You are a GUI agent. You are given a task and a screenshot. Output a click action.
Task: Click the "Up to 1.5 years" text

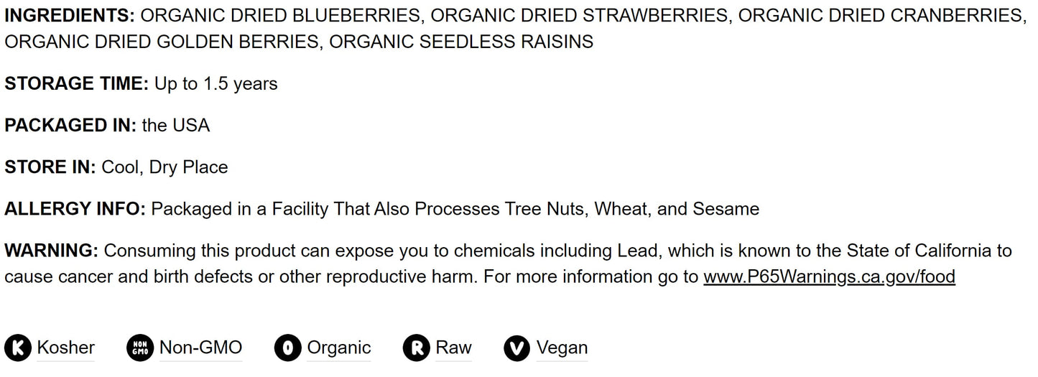pos(216,84)
